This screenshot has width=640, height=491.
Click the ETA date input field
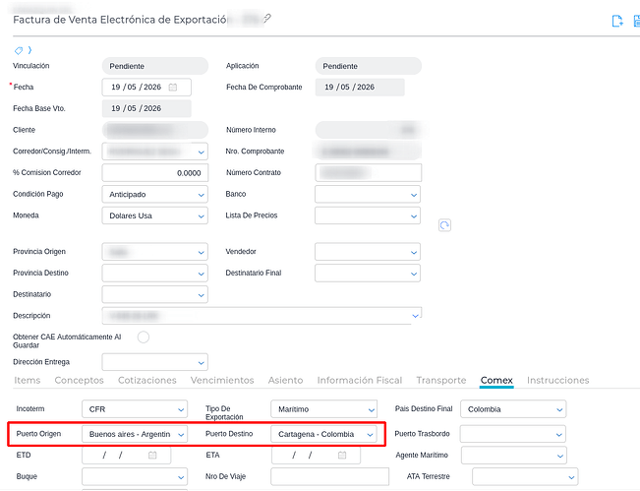(x=316, y=455)
